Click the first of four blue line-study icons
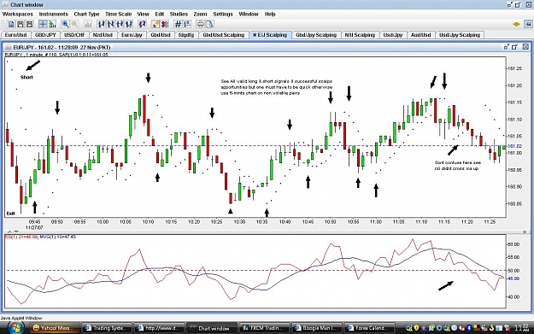Screen dimensions: 534x334 pyautogui.click(x=101, y=24)
